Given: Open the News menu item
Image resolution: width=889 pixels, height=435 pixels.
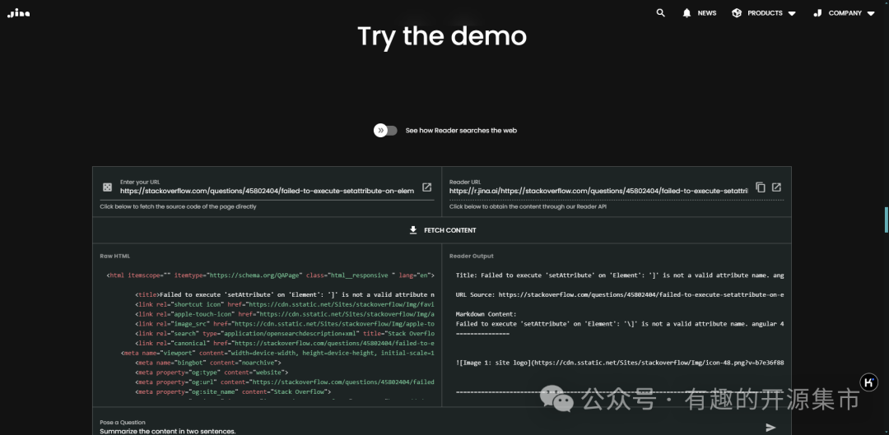Looking at the screenshot, I should pos(707,13).
